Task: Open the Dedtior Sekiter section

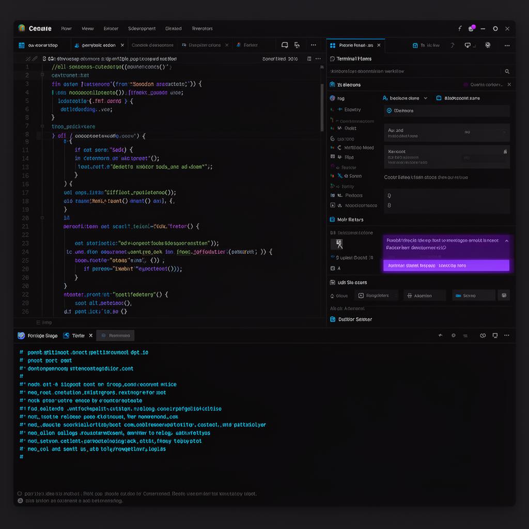Action: (351, 319)
